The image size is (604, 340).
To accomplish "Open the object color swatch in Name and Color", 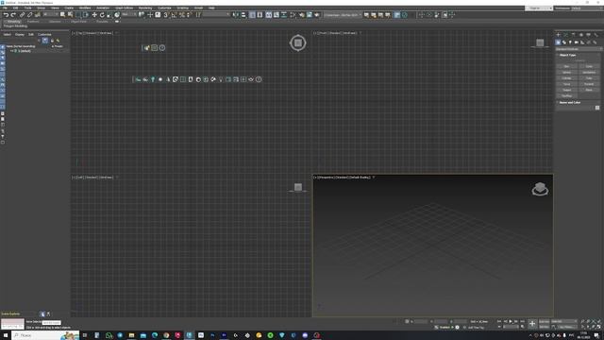I will tap(597, 108).
